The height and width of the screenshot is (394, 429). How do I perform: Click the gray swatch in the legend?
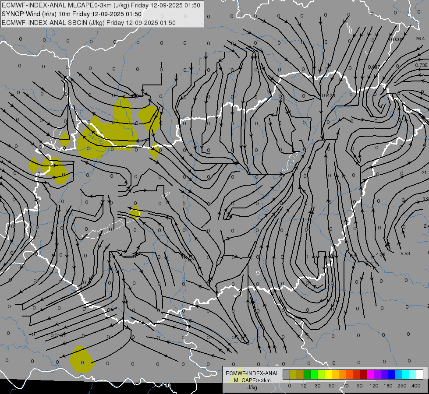tap(287, 374)
